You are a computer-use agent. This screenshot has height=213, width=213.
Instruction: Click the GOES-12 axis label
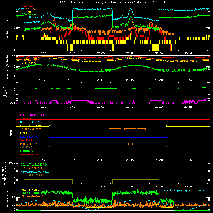[x=5, y=93]
